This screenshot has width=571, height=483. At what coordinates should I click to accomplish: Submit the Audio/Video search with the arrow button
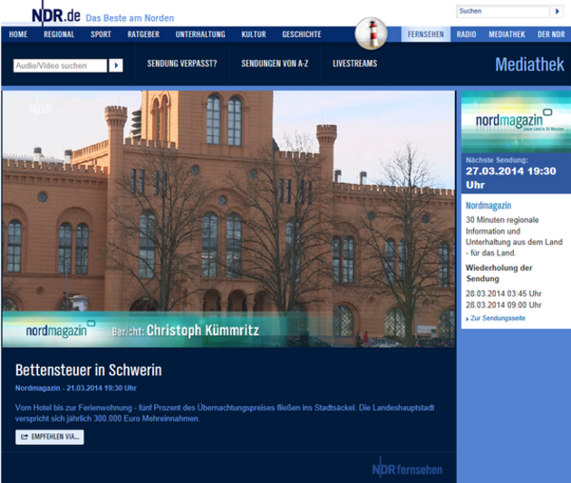[116, 65]
